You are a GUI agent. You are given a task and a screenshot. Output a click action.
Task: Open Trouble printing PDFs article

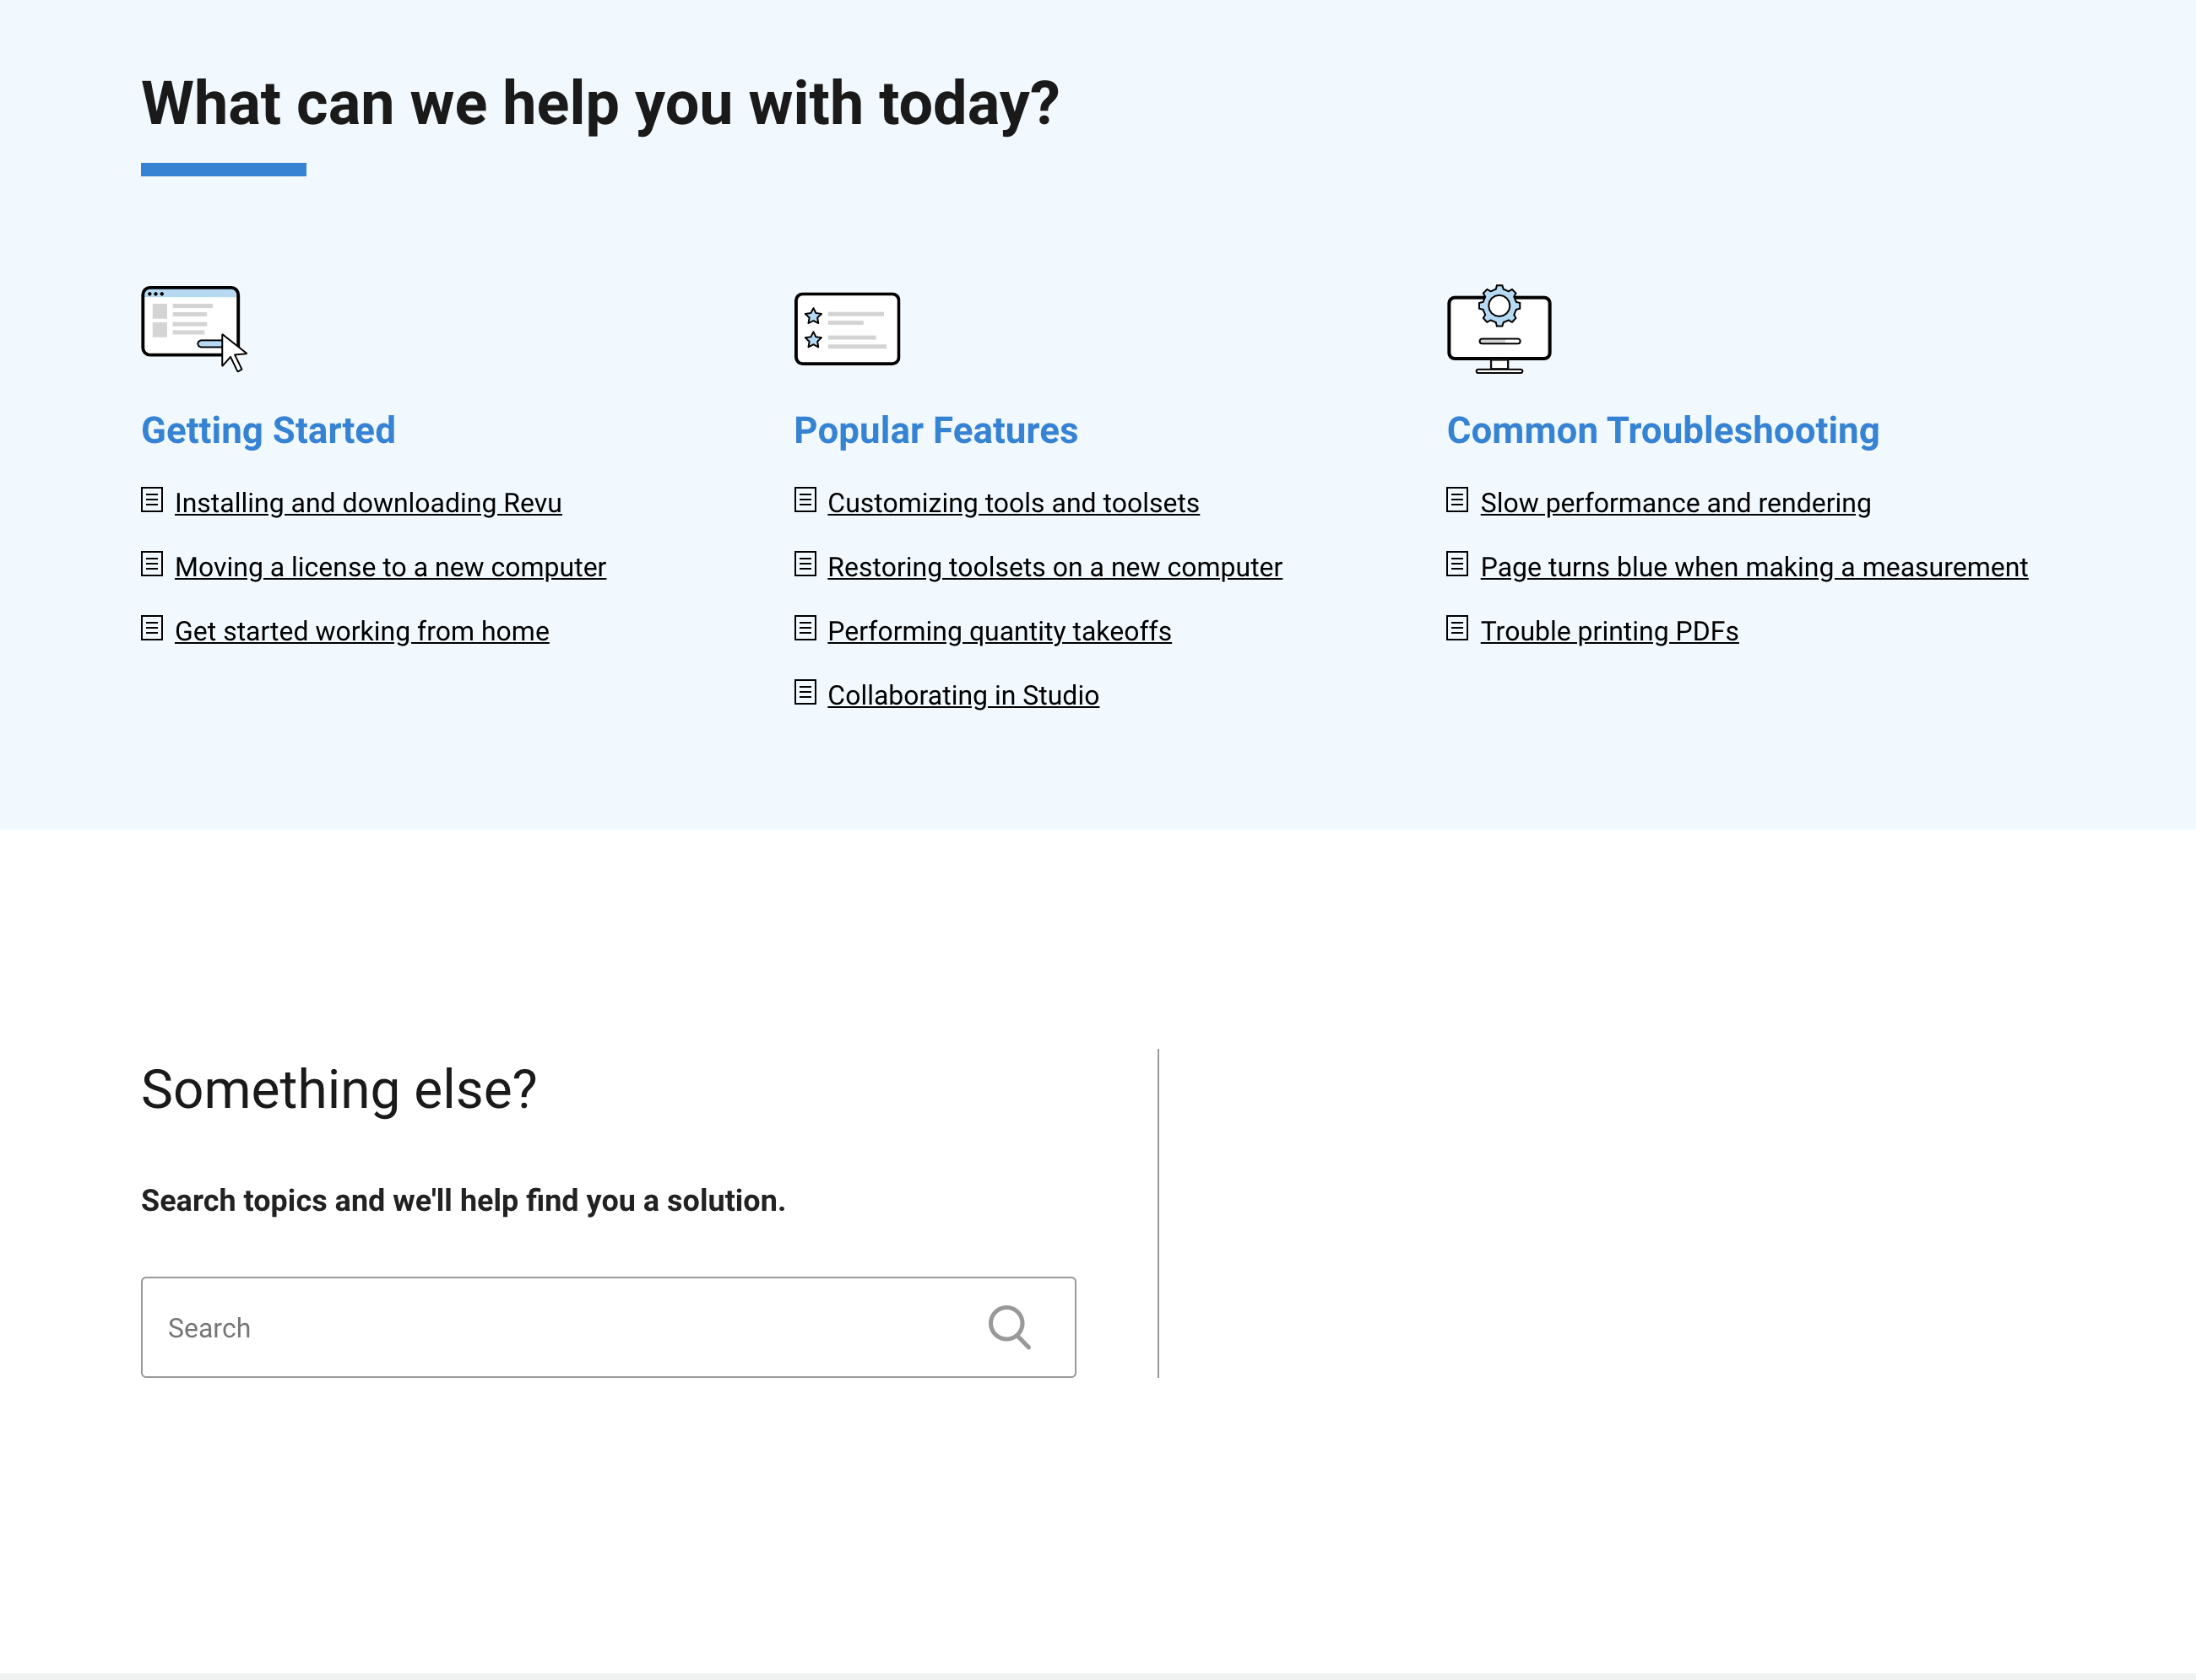[1610, 631]
